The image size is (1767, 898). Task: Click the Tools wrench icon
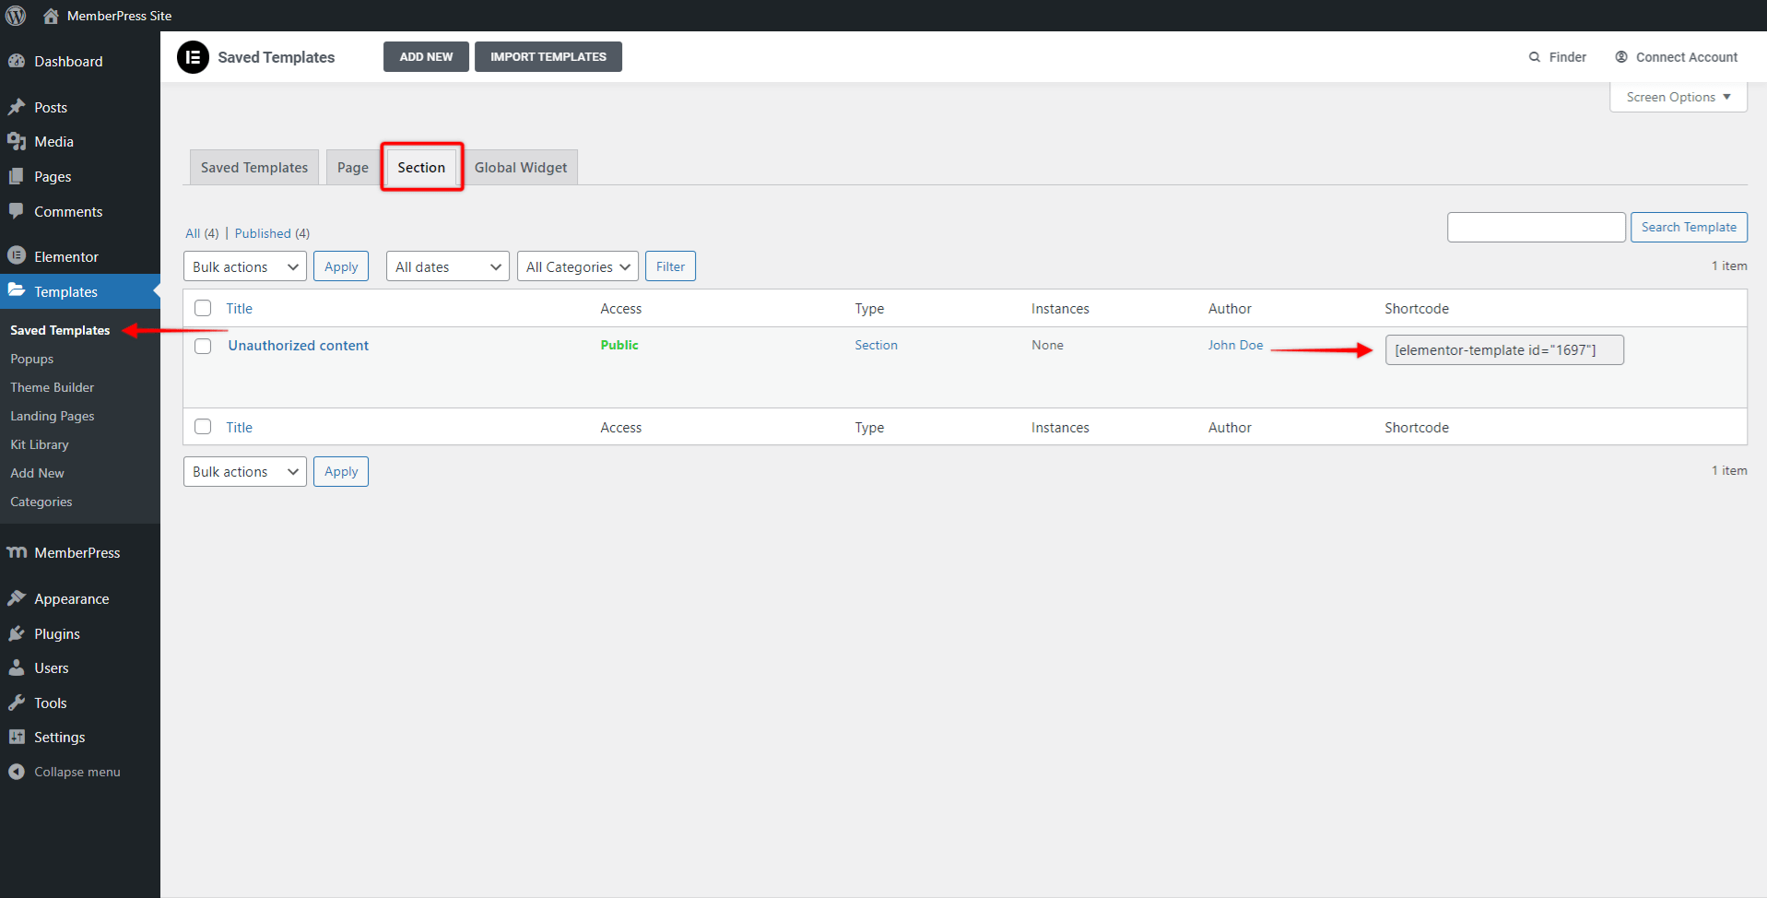17,703
